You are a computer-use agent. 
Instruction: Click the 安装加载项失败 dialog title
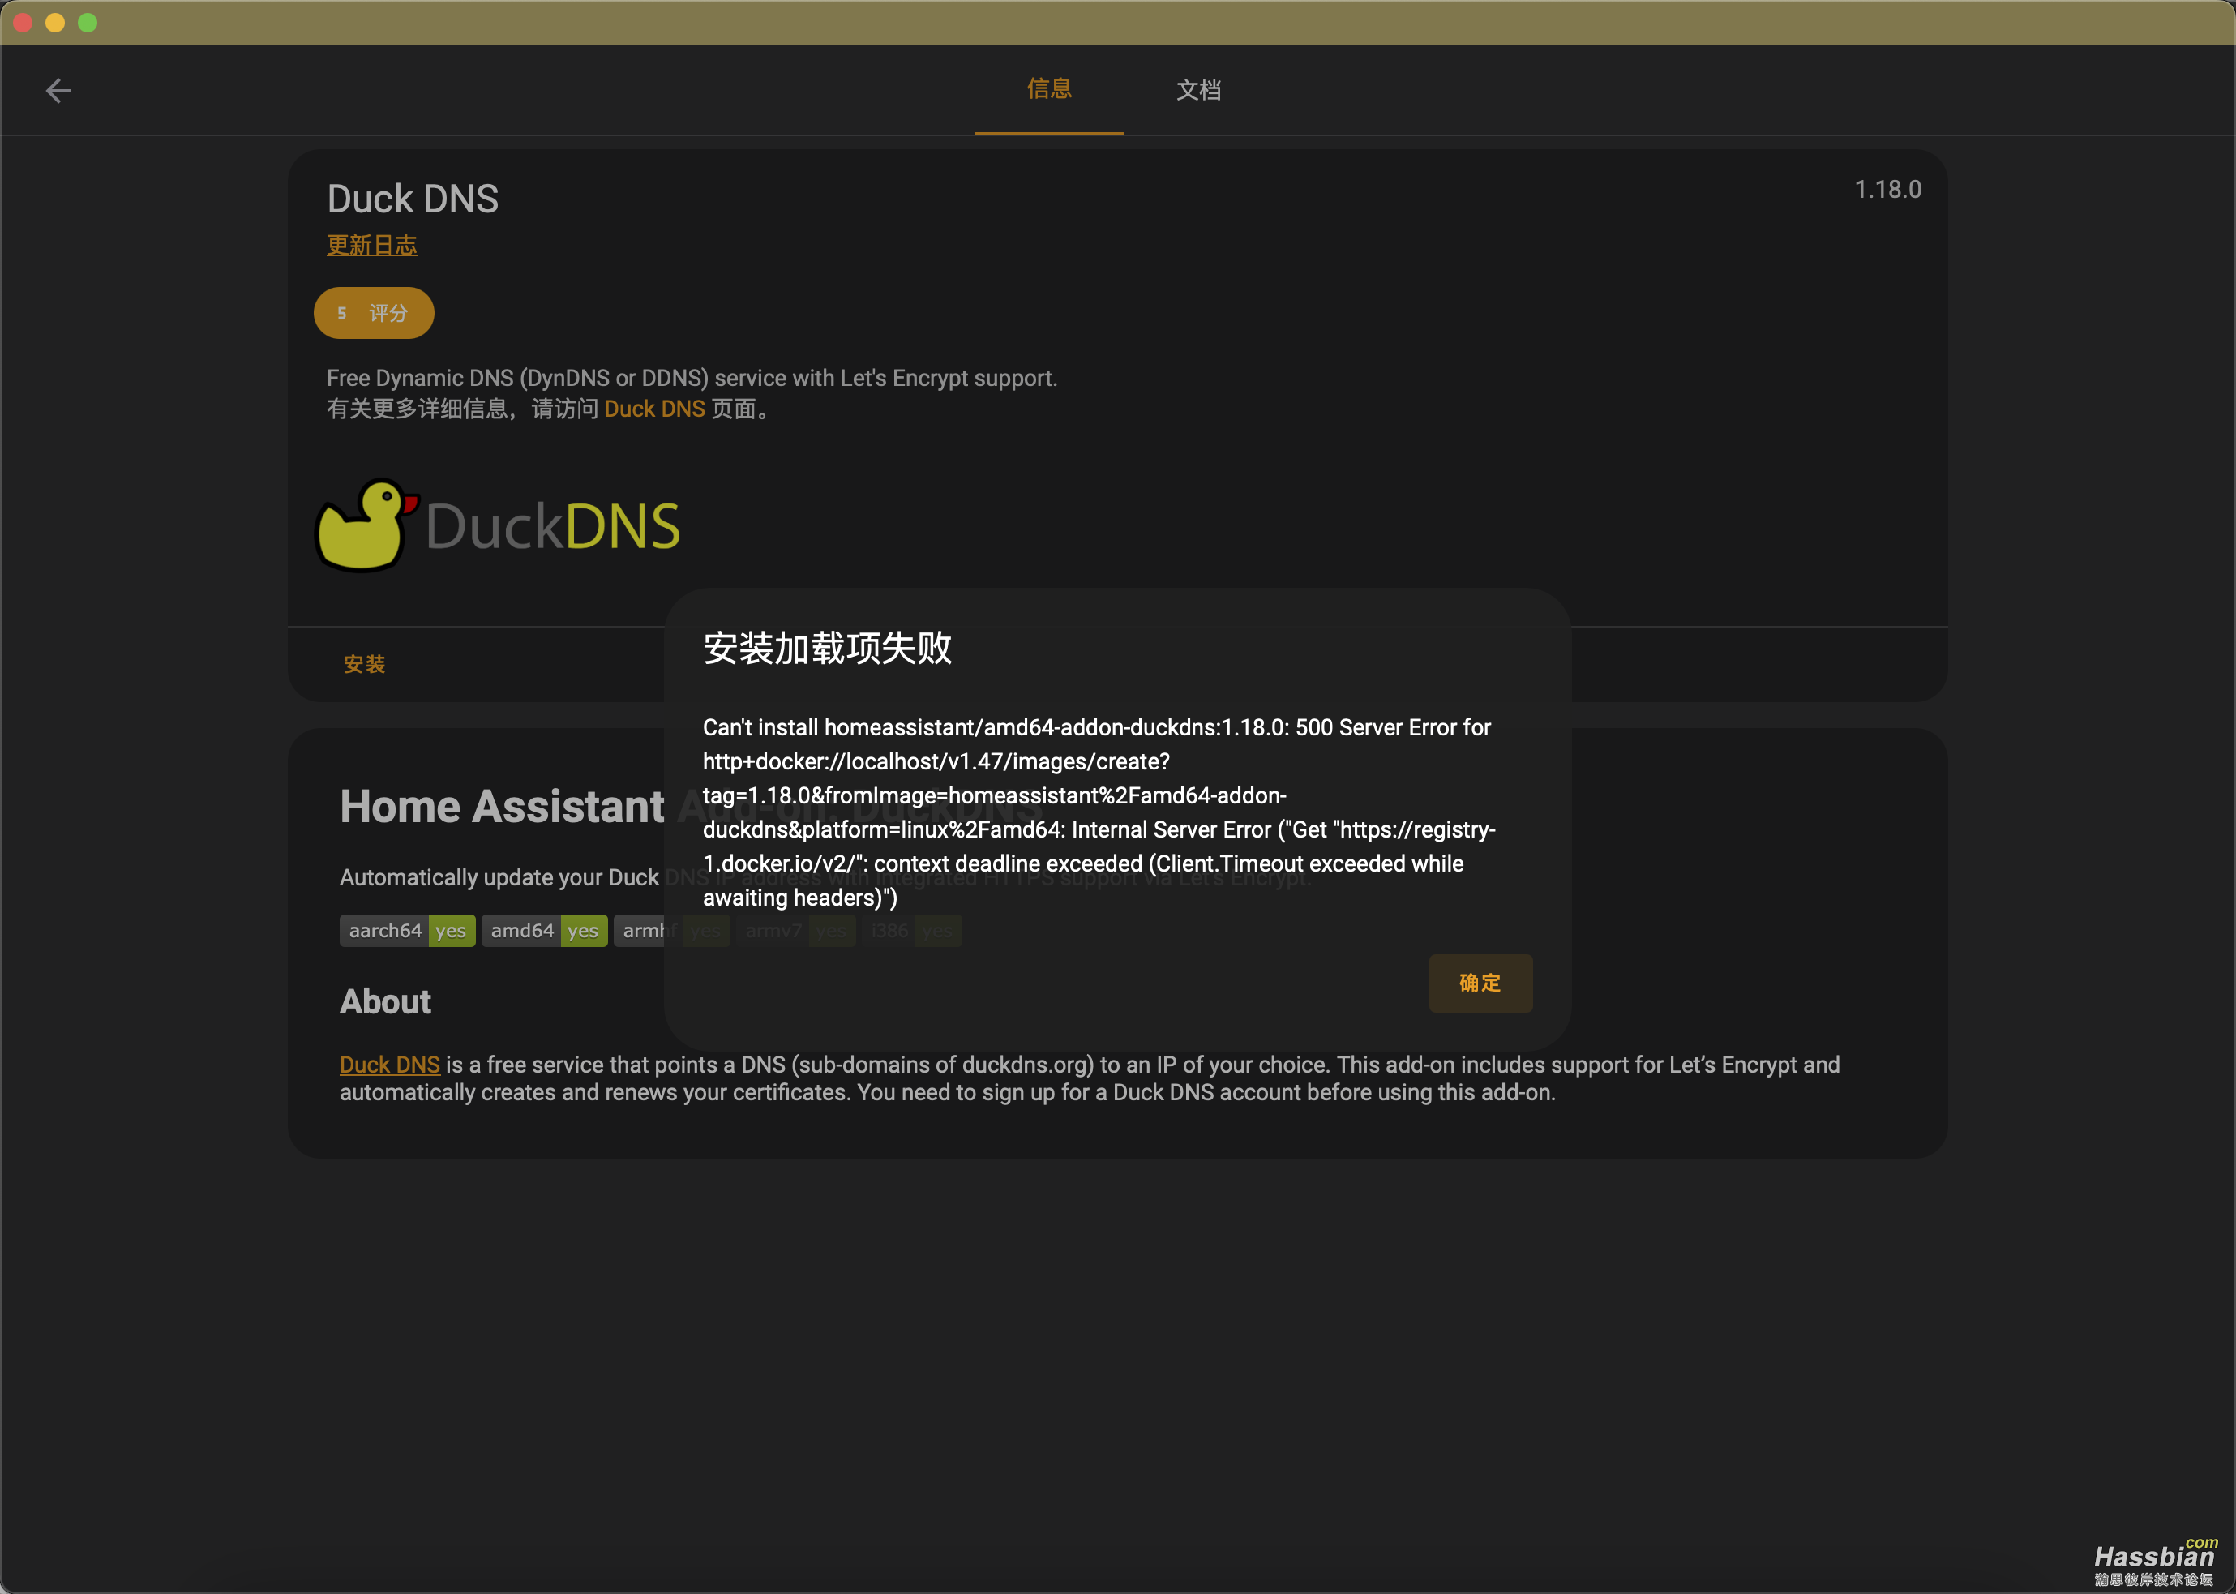point(828,648)
